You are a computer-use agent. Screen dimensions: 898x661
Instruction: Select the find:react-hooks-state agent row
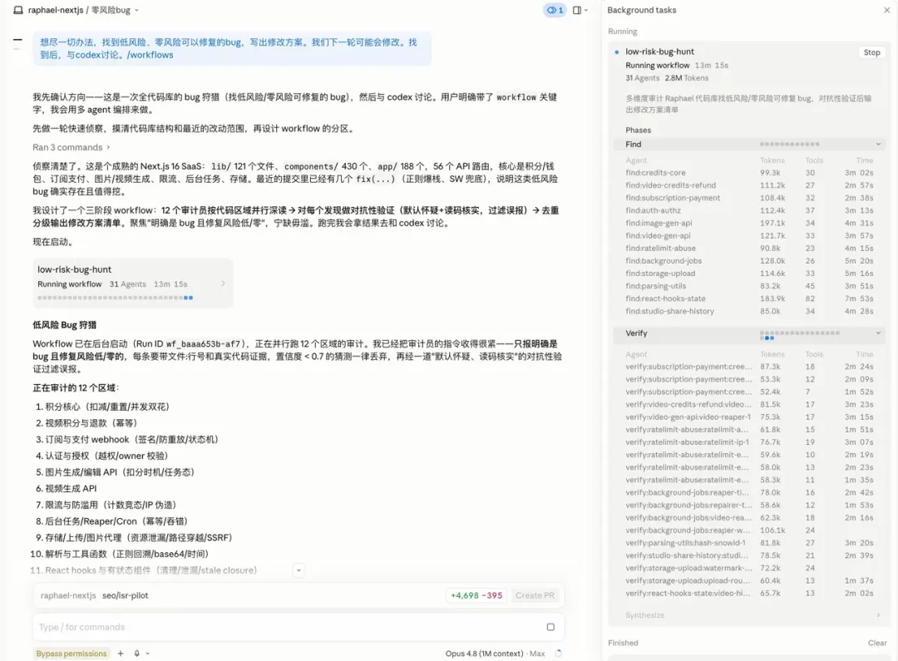point(748,298)
